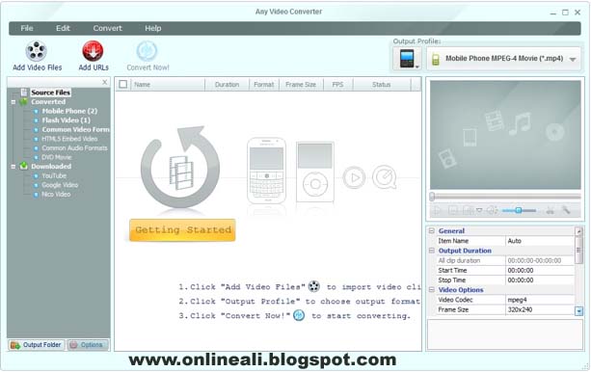Collapse the Output Duration properties section
The height and width of the screenshot is (372, 591).
(432, 251)
